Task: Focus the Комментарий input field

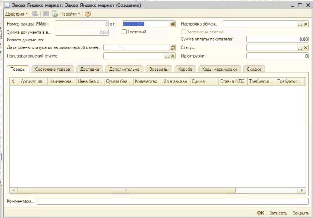Action: 172,201
